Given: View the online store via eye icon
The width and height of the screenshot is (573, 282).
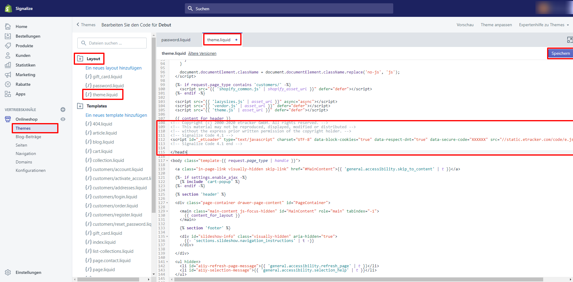Looking at the screenshot, I should pyautogui.click(x=63, y=119).
